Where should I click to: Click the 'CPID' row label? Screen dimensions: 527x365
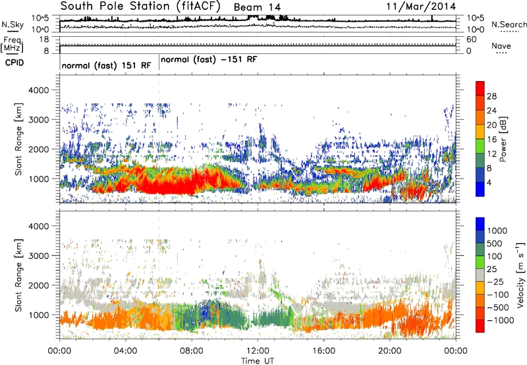(14, 63)
